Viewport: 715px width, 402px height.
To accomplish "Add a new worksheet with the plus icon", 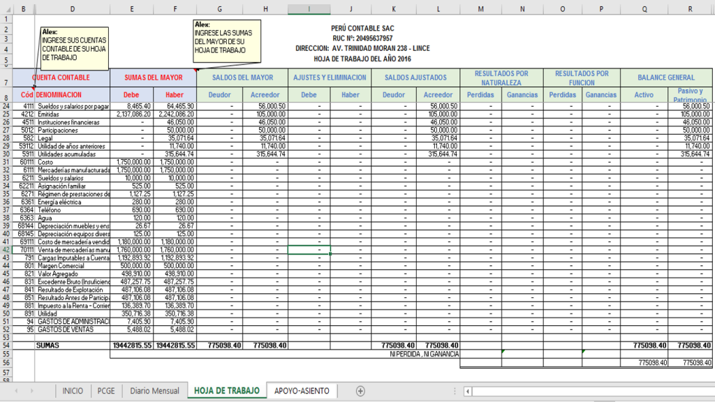I will coord(360,391).
